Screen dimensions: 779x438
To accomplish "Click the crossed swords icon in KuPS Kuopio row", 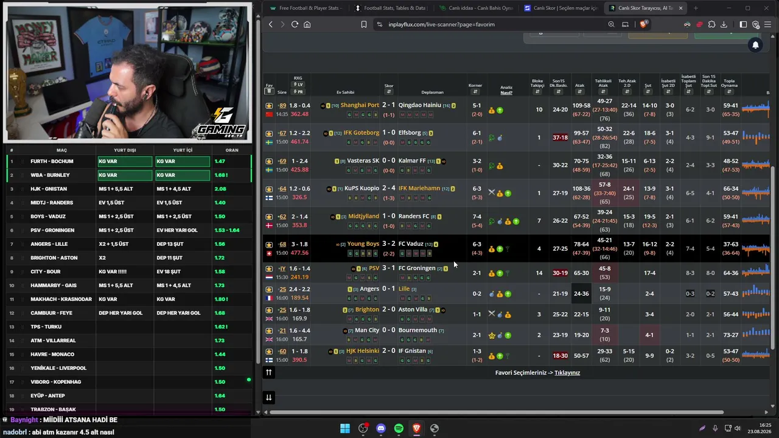I will [x=492, y=193].
